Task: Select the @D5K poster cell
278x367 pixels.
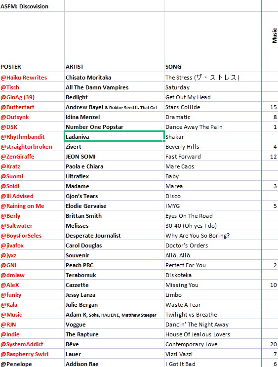Action: 32,126
